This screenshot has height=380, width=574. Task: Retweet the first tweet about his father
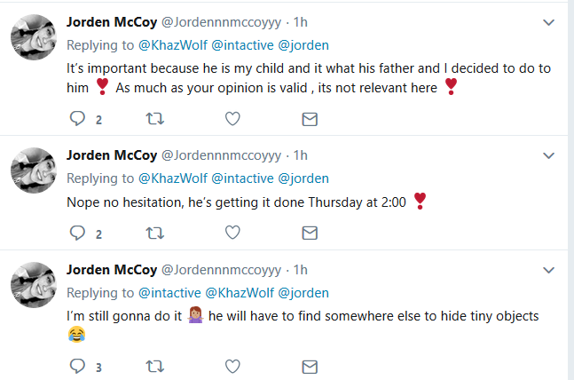(153, 119)
